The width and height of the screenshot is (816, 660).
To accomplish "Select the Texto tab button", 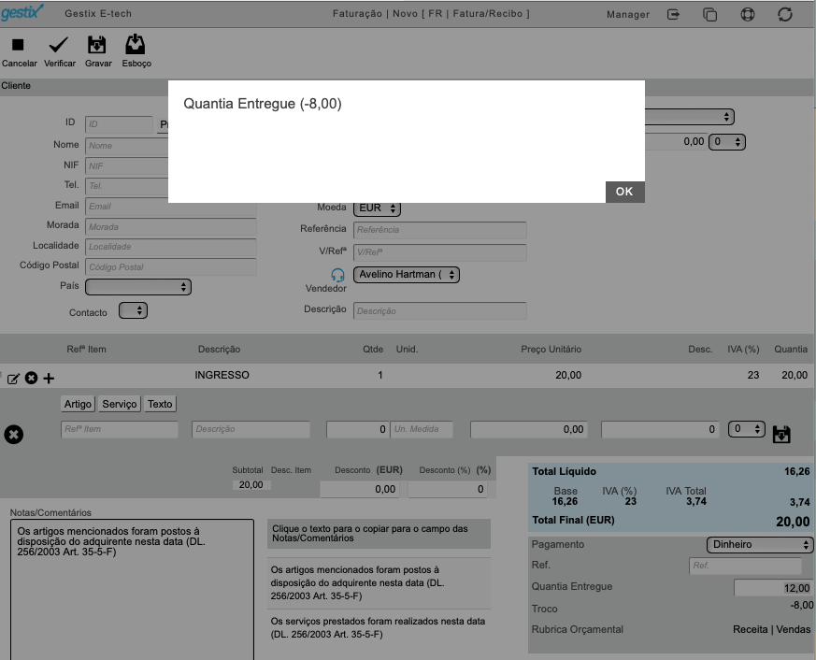I will 160,404.
